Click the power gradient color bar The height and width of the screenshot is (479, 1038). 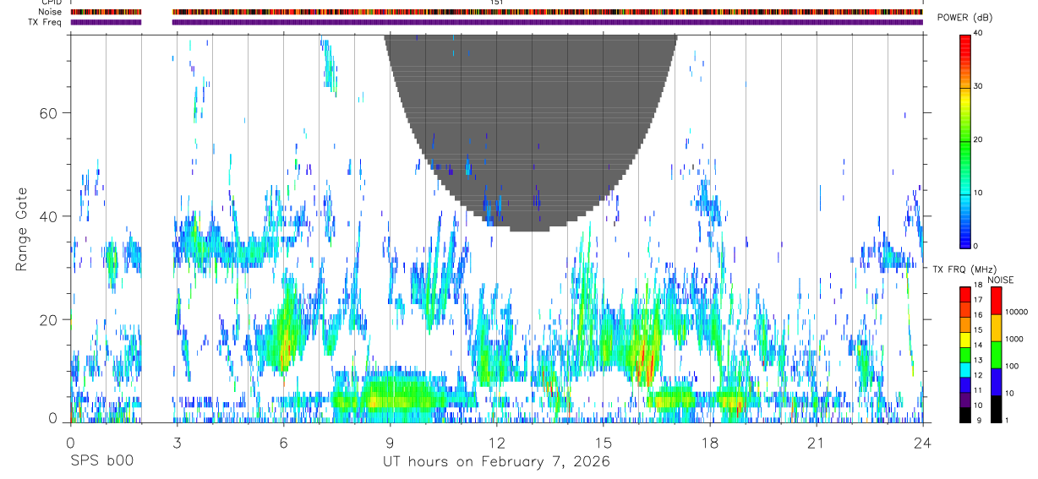[965, 140]
